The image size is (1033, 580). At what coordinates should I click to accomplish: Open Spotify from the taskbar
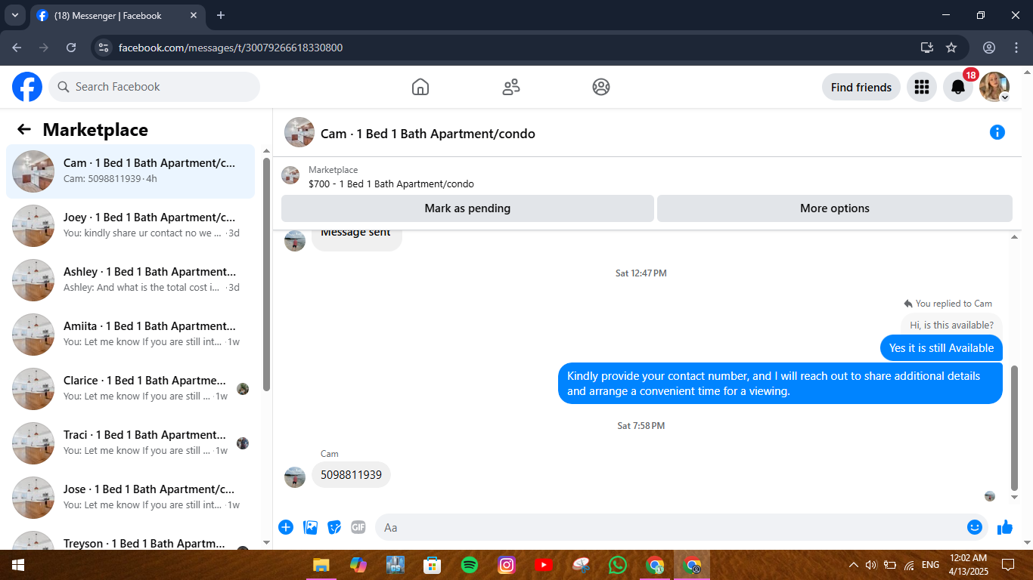[x=470, y=565]
